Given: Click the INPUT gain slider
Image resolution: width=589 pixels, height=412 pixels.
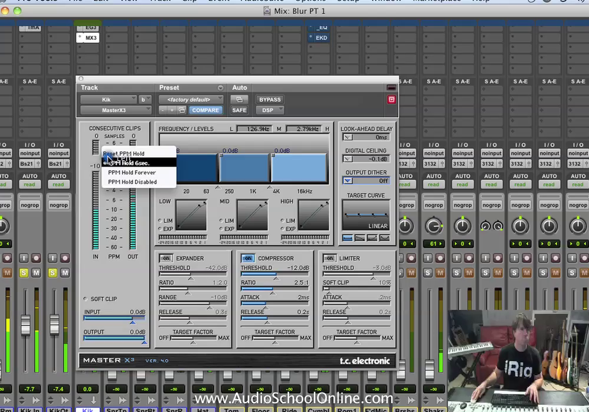Looking at the screenshot, I should click(114, 318).
